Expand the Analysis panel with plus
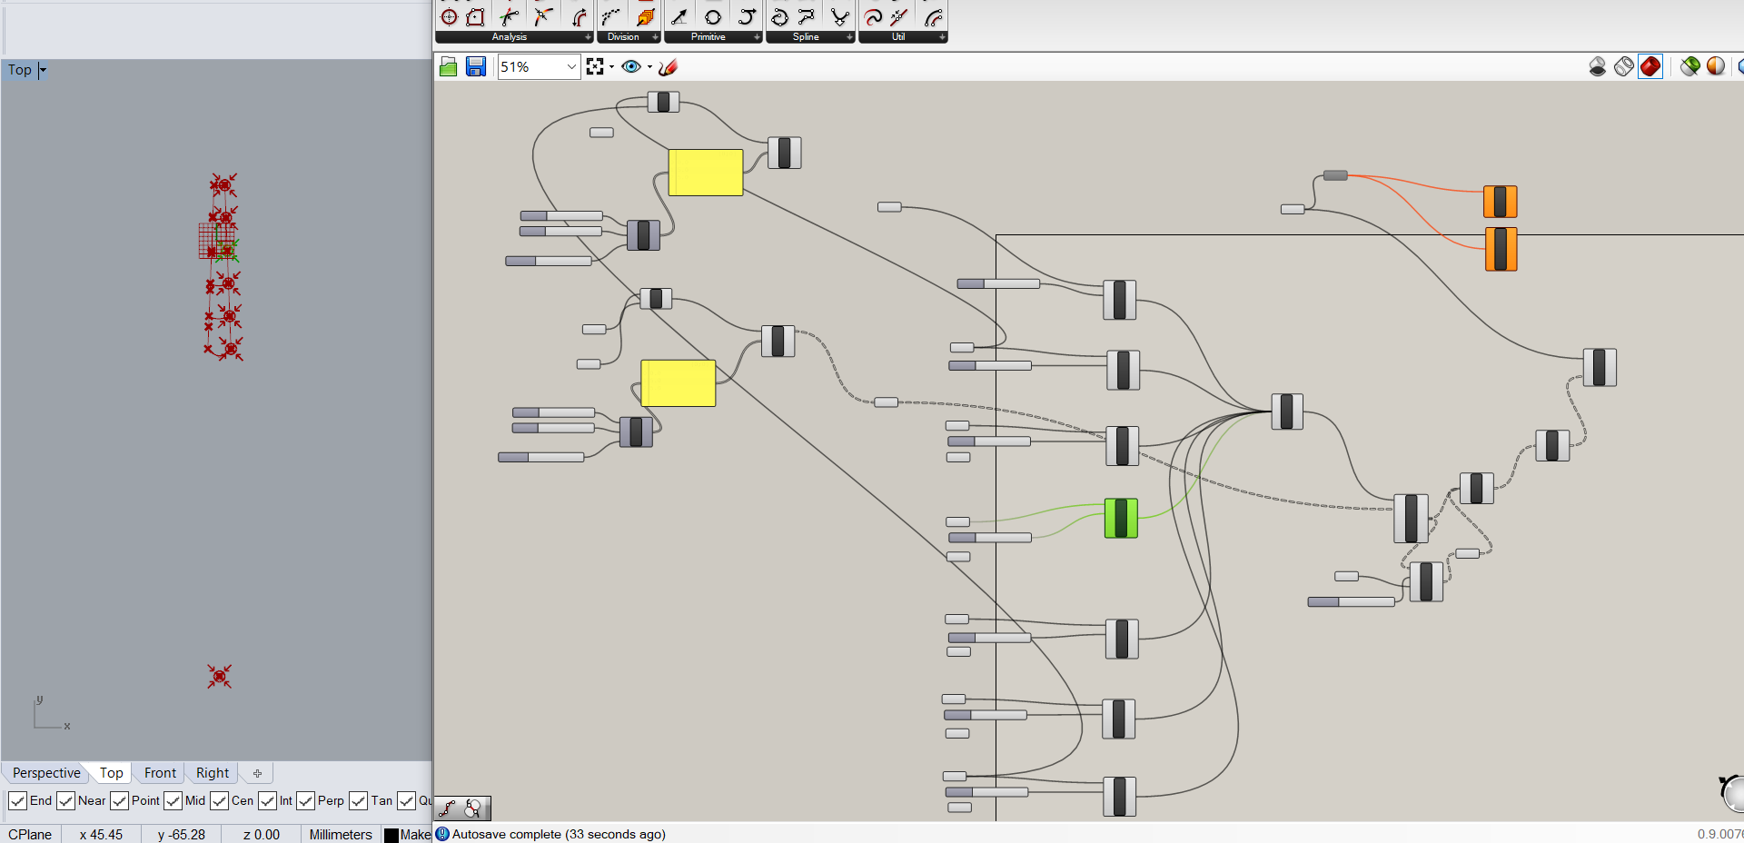Image resolution: width=1744 pixels, height=843 pixels. [x=588, y=37]
